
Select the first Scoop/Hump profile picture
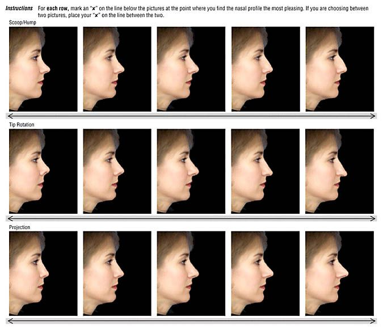[x=43, y=69]
